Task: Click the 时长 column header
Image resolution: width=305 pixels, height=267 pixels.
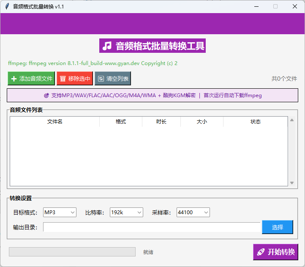Action: pos(161,122)
